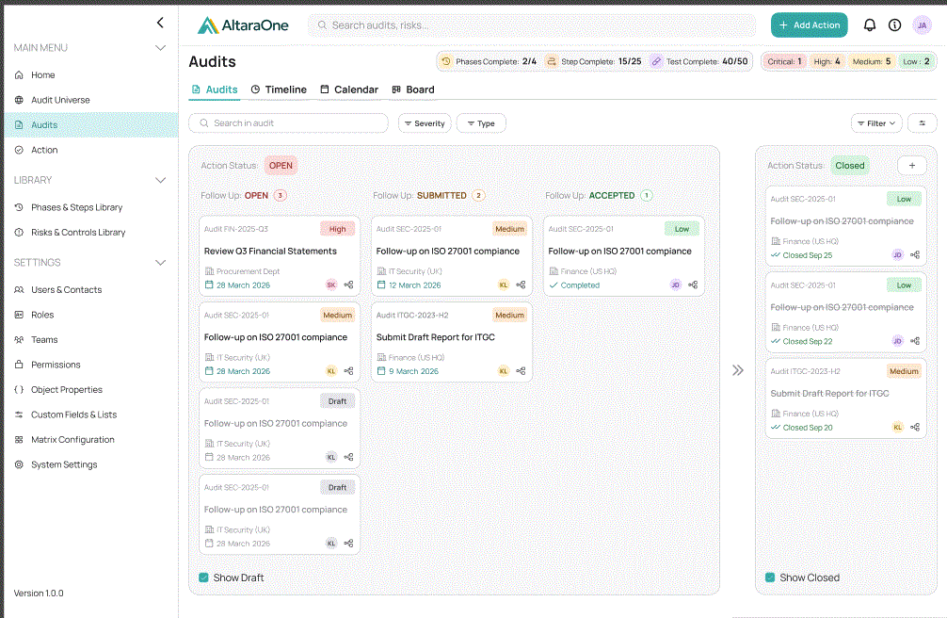This screenshot has width=947, height=618.
Task: Click the System Settings gear icon
Action: 19,464
